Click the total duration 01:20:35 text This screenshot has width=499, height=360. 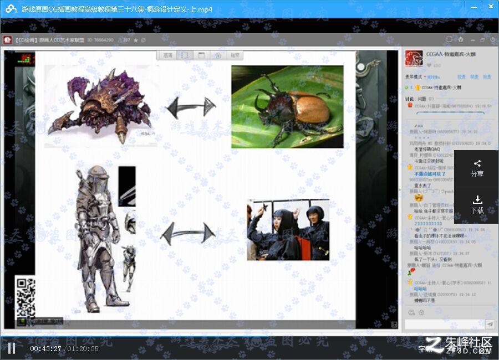pyautogui.click(x=83, y=348)
